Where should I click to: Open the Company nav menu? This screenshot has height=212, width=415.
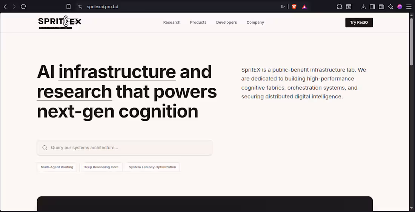255,23
